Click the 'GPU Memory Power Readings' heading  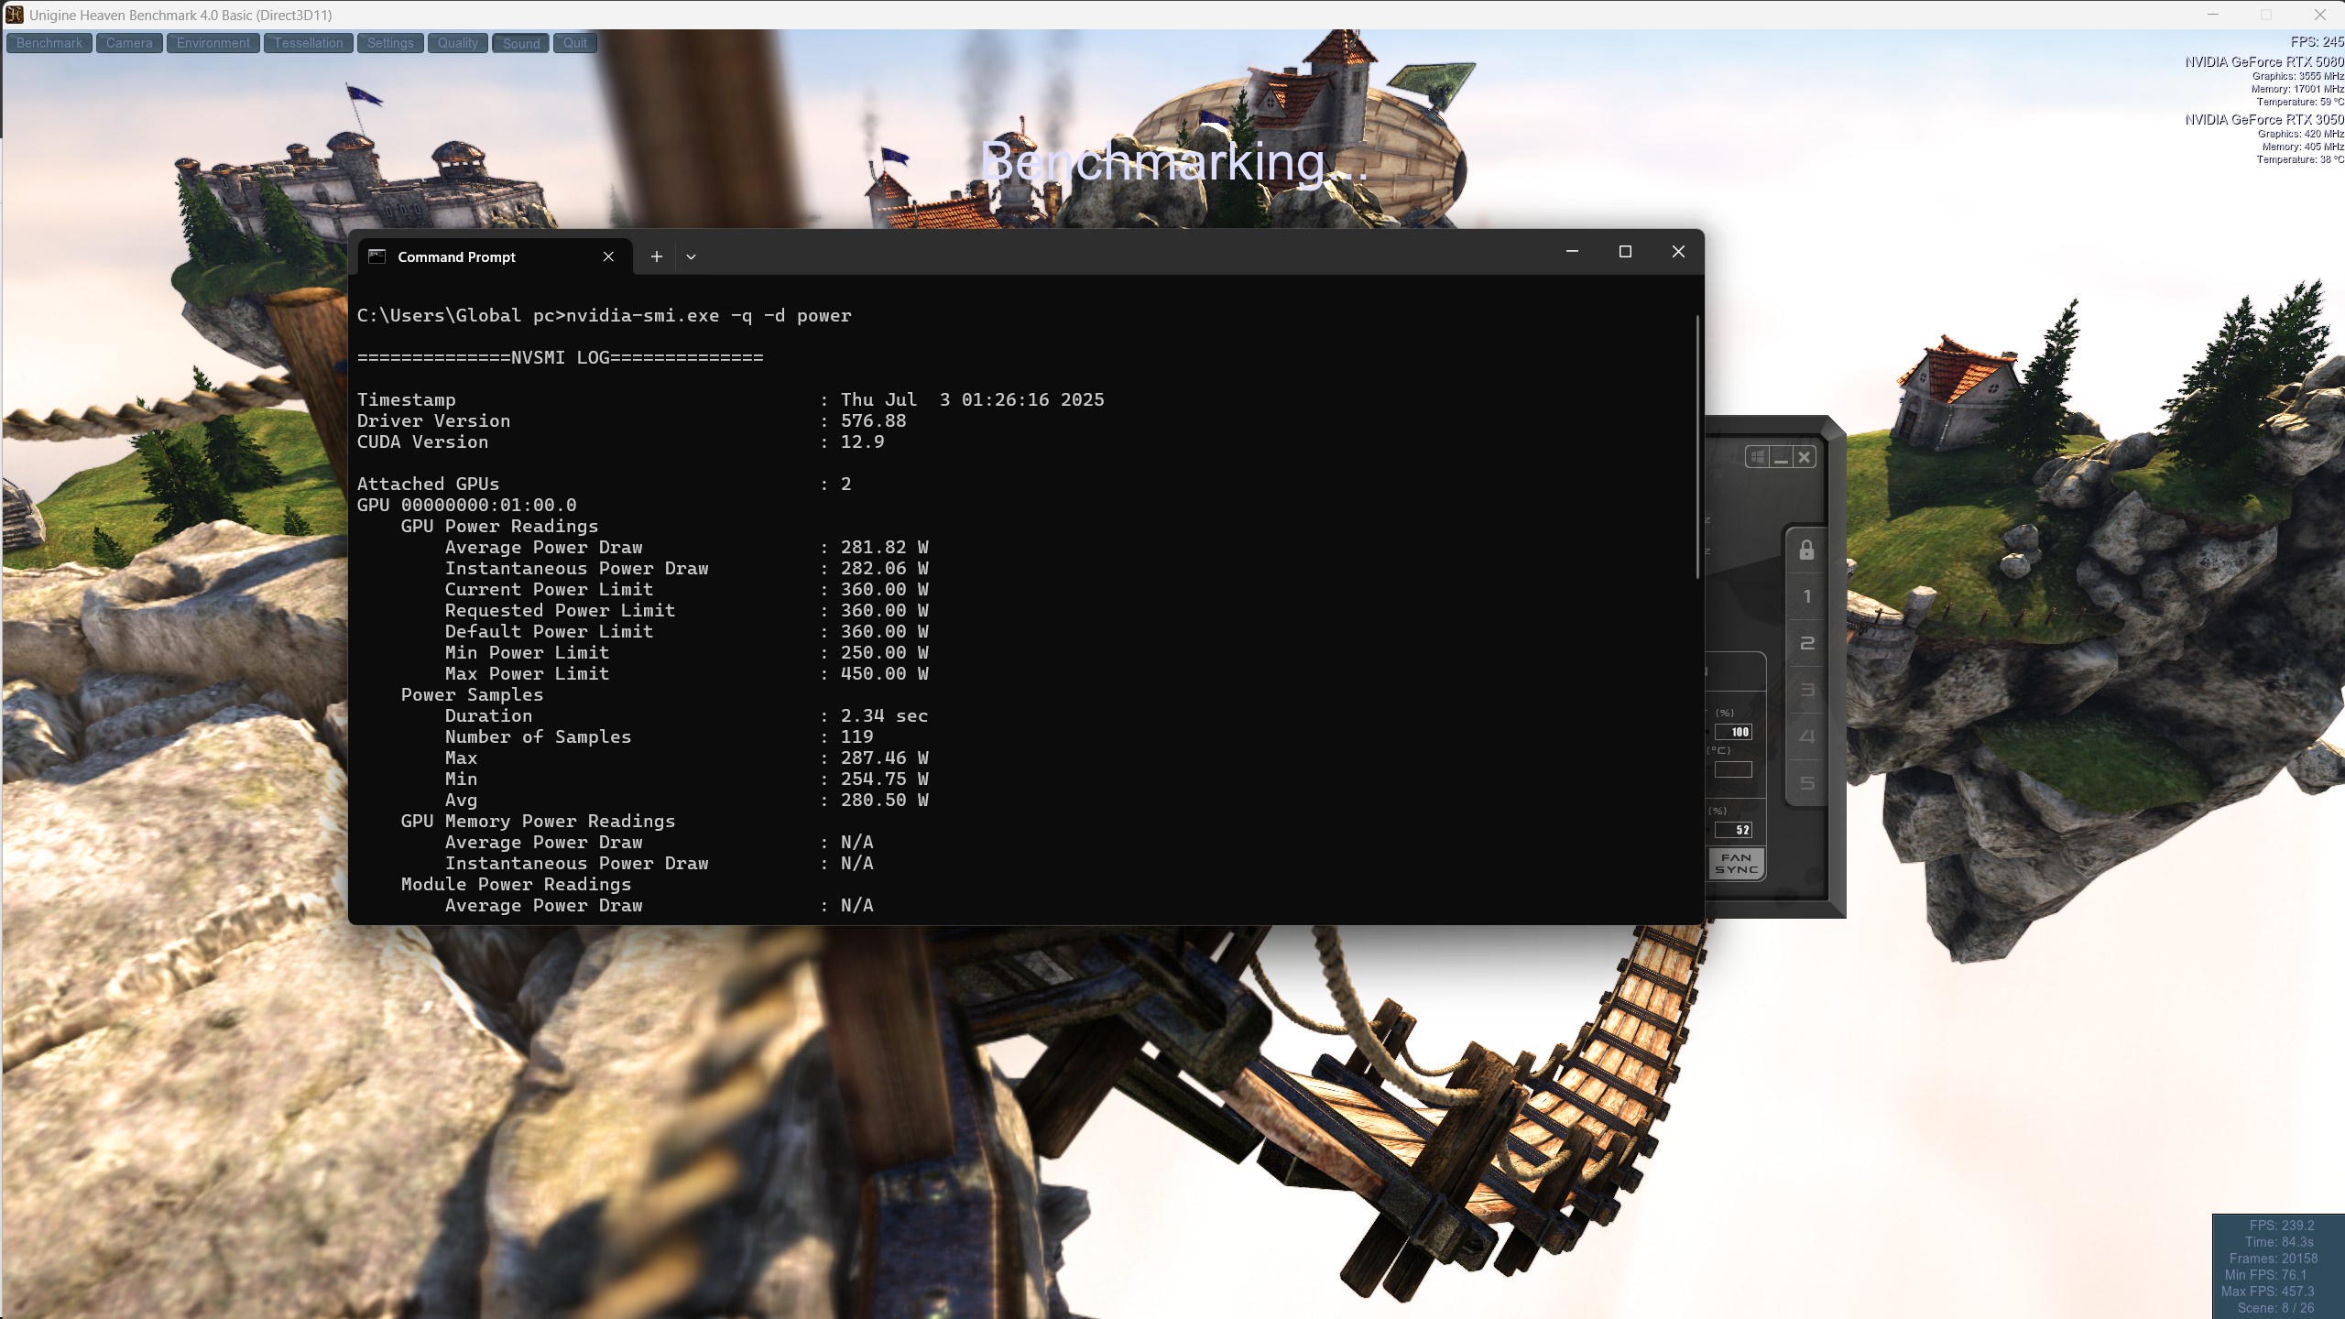538,822
